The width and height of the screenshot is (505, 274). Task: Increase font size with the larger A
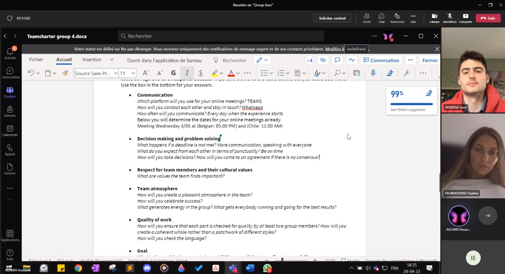tap(146, 73)
